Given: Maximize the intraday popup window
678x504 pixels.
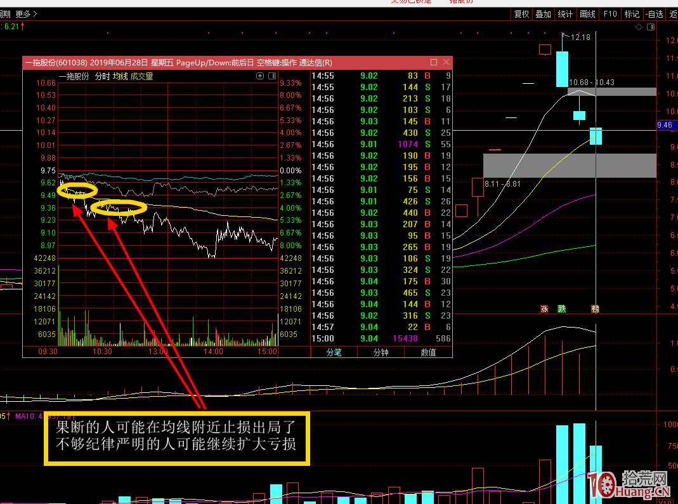Looking at the screenshot, I should coord(434,62).
